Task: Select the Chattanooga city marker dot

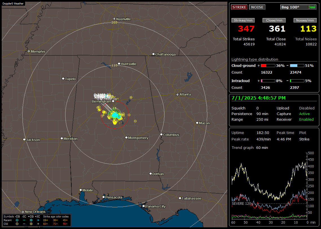Action: (x=153, y=54)
